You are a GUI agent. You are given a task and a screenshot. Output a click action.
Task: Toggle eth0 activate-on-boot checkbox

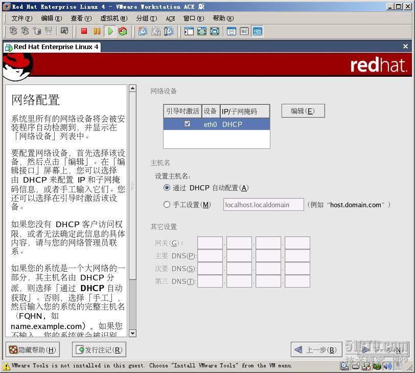pyautogui.click(x=187, y=124)
